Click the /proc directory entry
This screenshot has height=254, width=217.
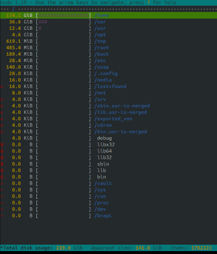[x=101, y=202]
